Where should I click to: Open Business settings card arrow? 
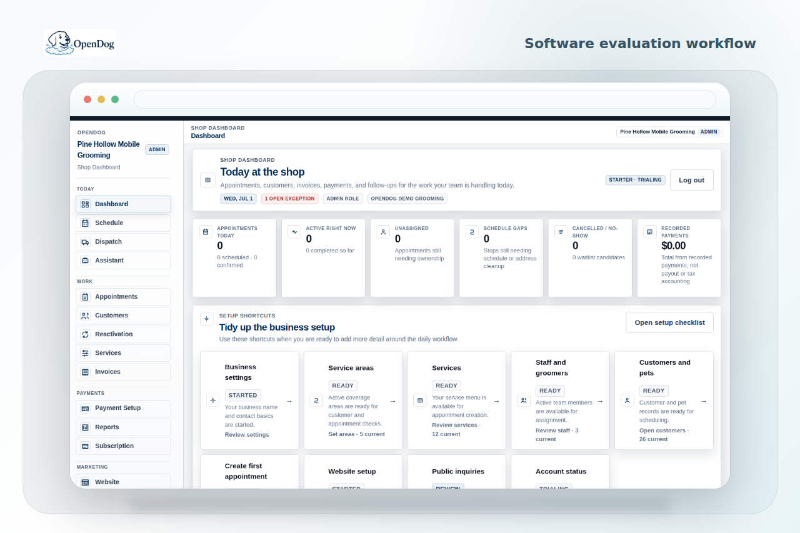pos(289,401)
